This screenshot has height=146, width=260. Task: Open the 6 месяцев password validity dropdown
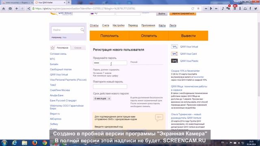pos(102,99)
